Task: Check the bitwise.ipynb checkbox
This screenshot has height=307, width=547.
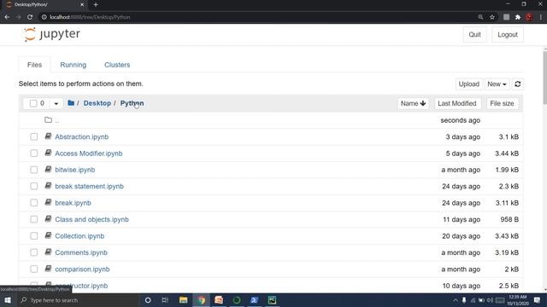Action: 34,170
